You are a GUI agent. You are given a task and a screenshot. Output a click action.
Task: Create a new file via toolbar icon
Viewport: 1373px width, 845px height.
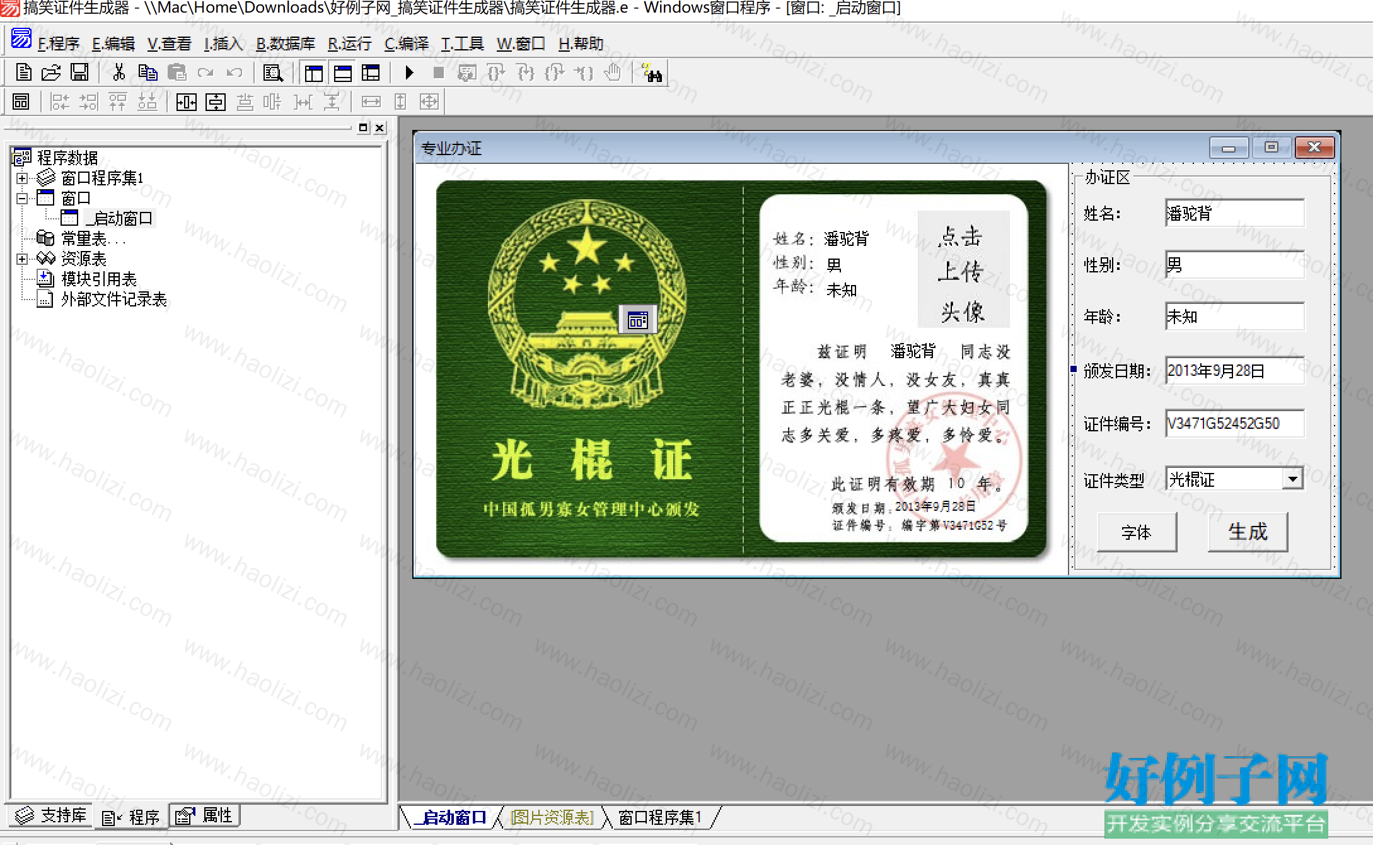click(x=24, y=73)
